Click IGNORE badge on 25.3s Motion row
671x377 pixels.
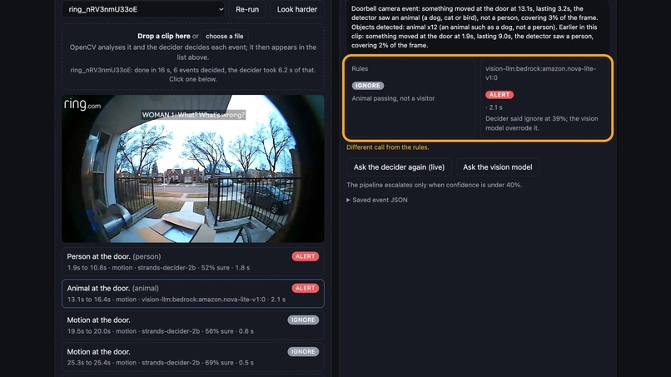click(303, 351)
